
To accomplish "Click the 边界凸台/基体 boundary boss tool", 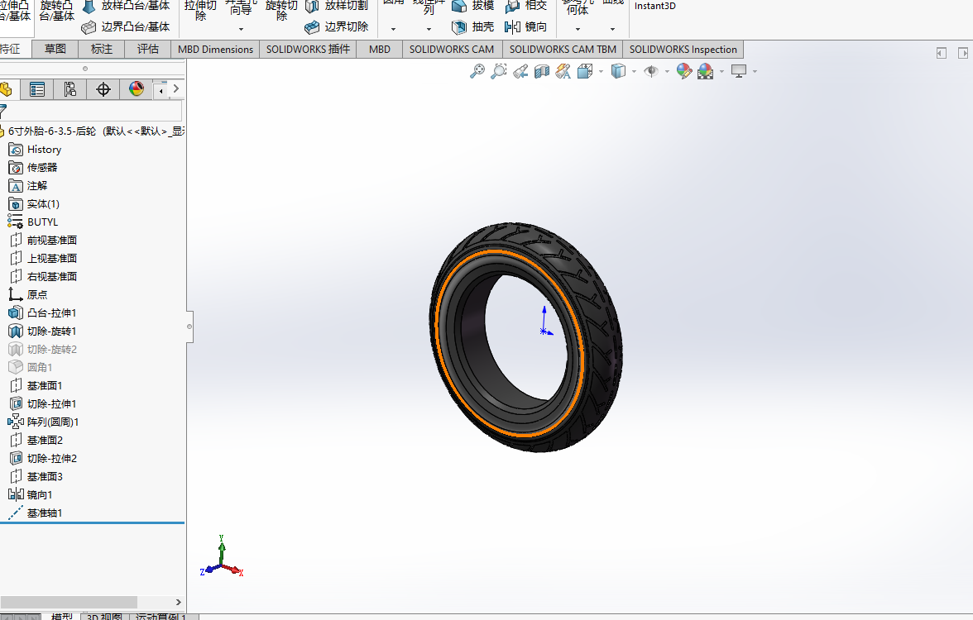I will click(x=126, y=26).
